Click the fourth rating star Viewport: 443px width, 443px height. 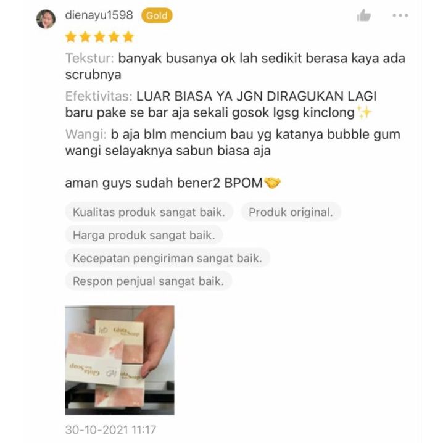pyautogui.click(x=114, y=37)
